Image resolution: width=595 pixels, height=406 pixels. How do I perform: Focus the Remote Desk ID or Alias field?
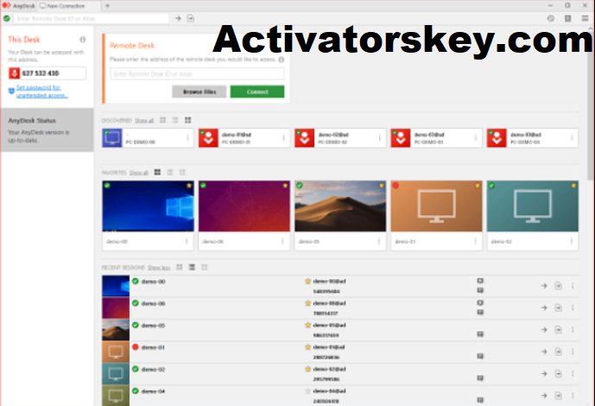coord(197,73)
